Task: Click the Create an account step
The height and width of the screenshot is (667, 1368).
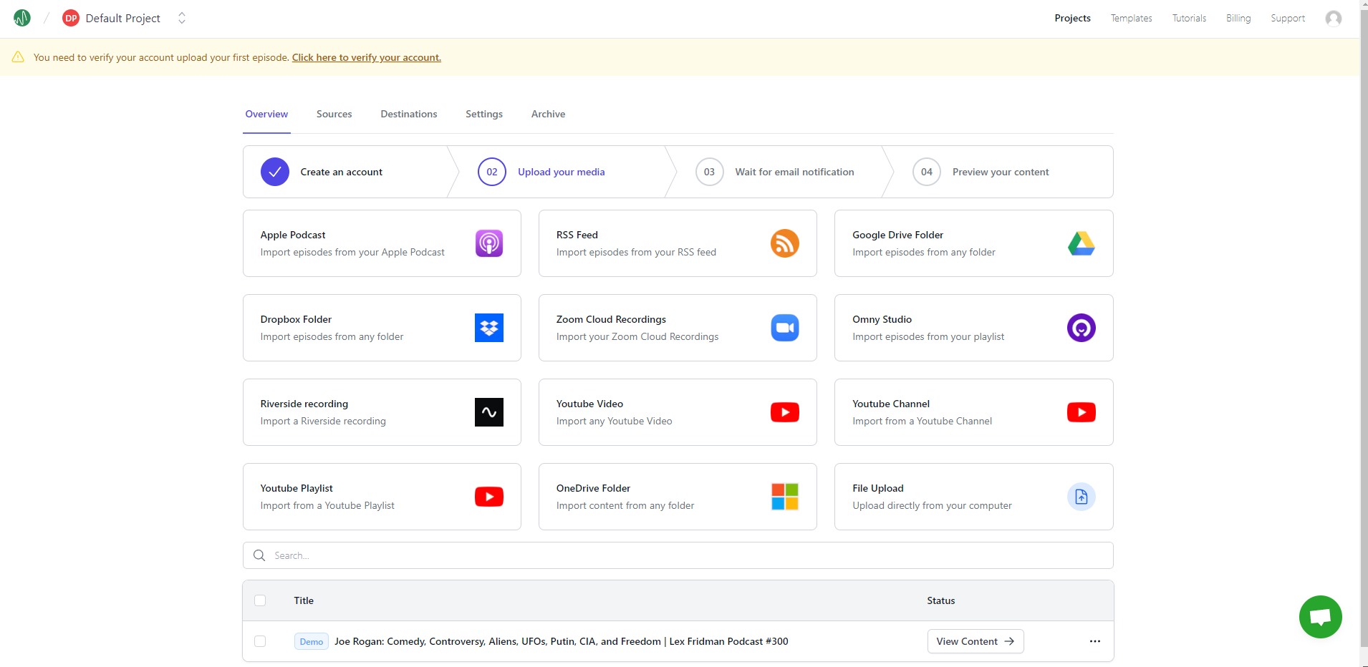Action: pyautogui.click(x=342, y=172)
